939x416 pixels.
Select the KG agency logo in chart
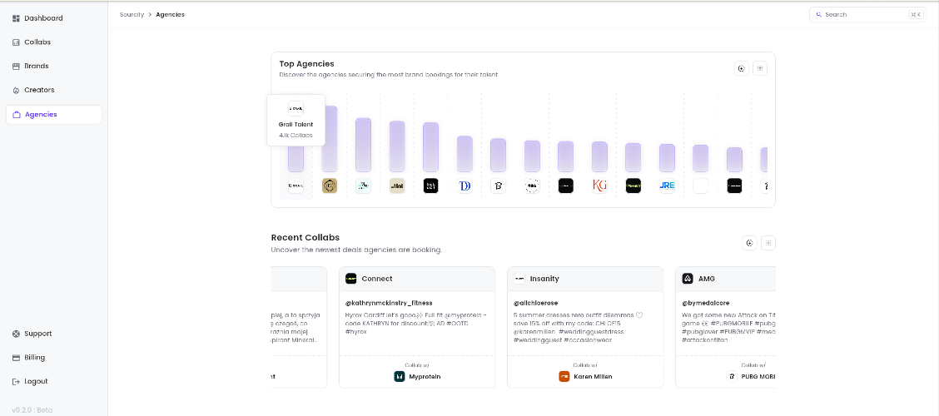(x=599, y=186)
